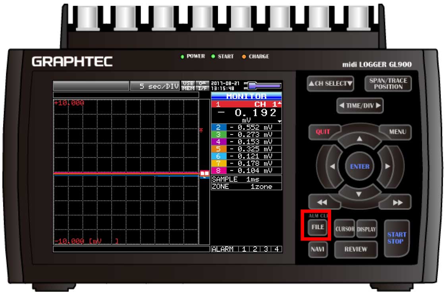Click the SPAN/TRACE POSITION key
The image size is (447, 292).
388,83
